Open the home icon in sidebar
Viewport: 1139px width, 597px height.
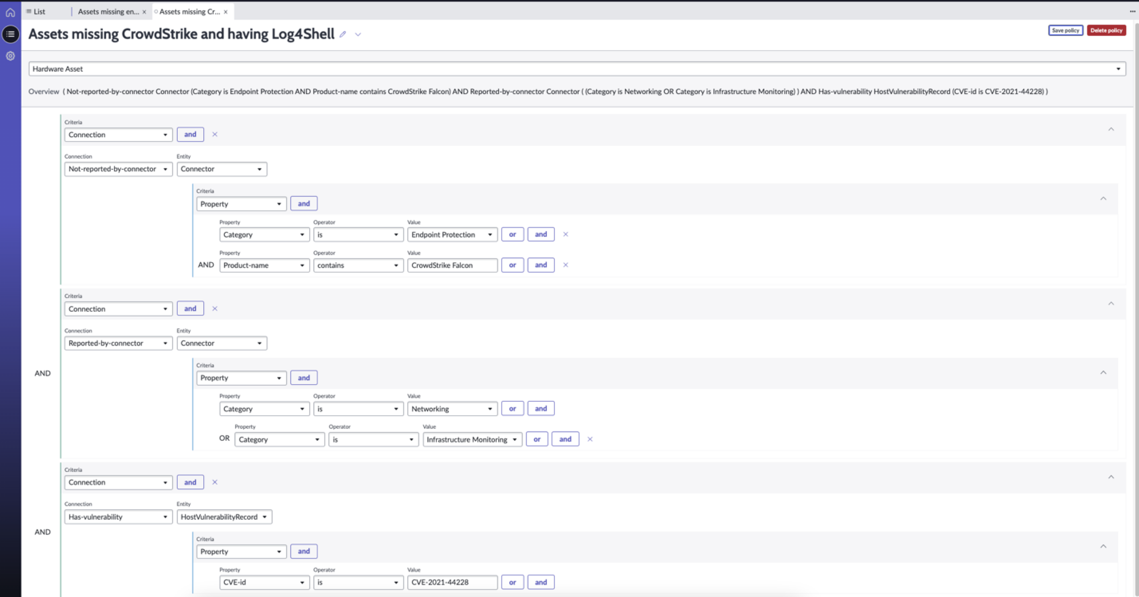pos(10,12)
